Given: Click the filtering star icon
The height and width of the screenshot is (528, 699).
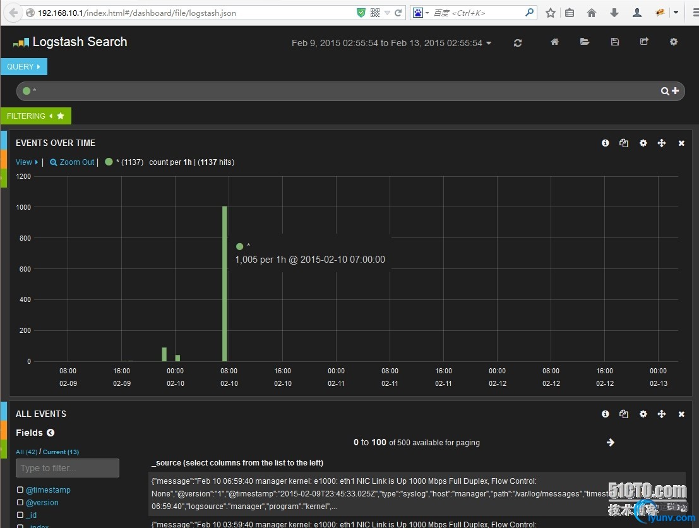Looking at the screenshot, I should (x=61, y=116).
